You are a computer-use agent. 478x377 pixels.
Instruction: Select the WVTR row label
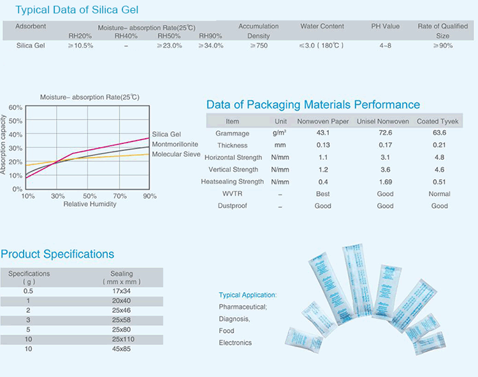232,194
